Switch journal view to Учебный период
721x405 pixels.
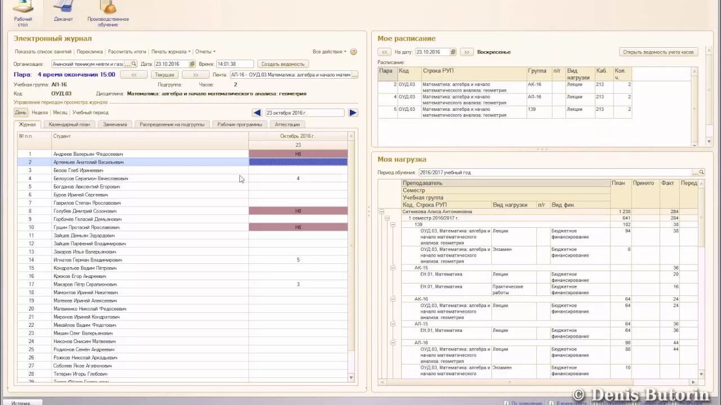[x=90, y=112]
